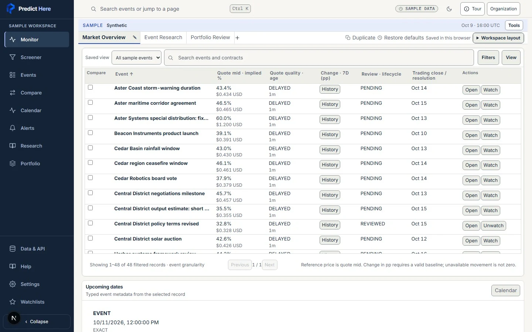Tick compare checkbox for Cedar Robotics board vote
532x332 pixels.
click(91, 178)
